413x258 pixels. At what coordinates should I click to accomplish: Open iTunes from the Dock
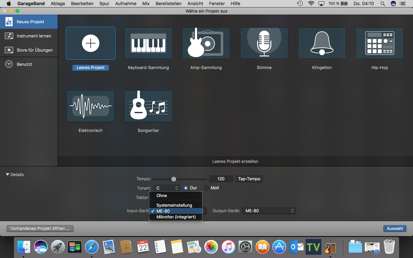(x=228, y=247)
